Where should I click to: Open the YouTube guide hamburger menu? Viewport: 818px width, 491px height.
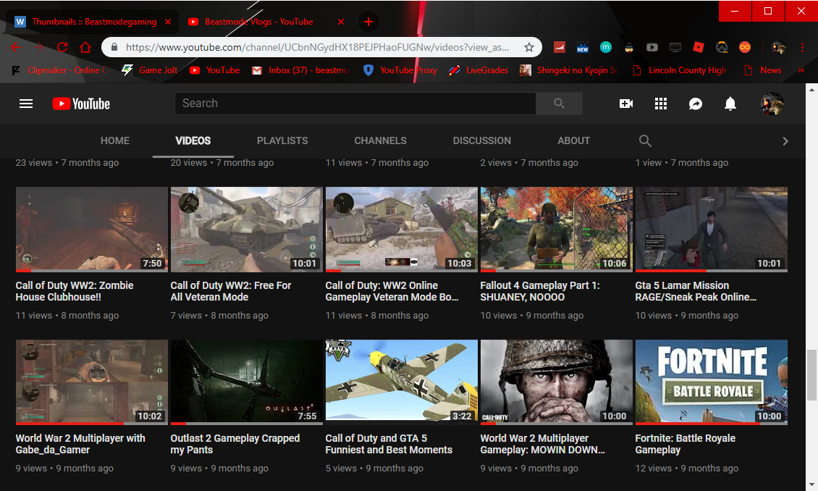26,104
